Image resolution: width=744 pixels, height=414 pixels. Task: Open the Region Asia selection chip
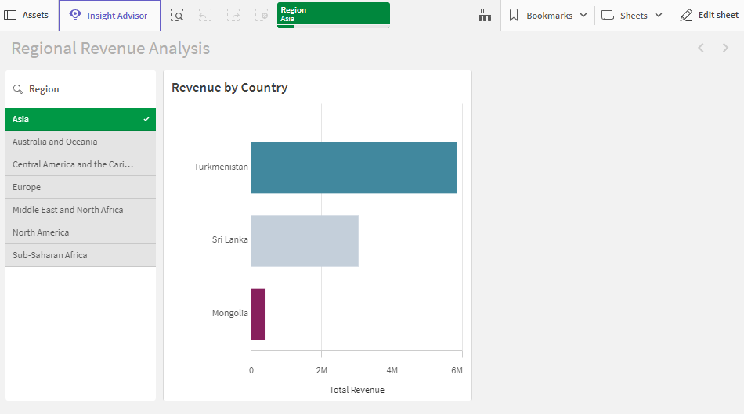333,14
